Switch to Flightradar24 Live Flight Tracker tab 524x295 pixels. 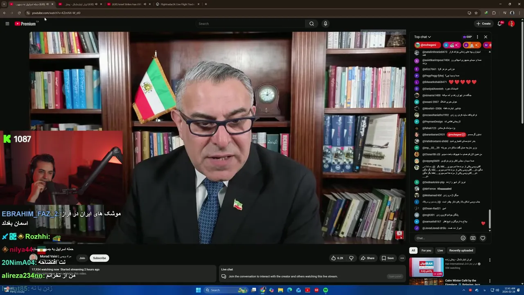click(x=178, y=4)
